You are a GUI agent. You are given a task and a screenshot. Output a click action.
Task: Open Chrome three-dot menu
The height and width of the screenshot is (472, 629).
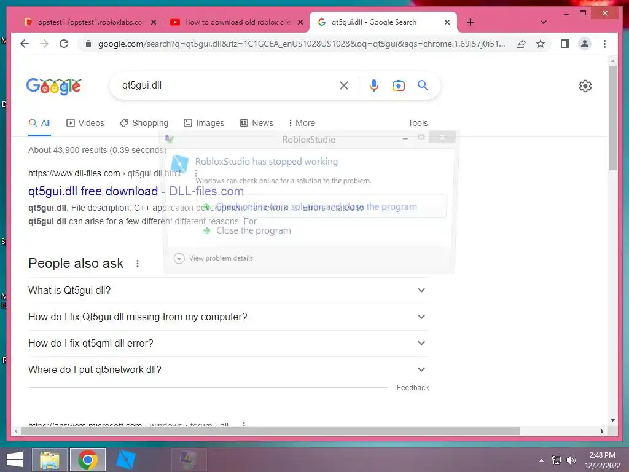(604, 44)
